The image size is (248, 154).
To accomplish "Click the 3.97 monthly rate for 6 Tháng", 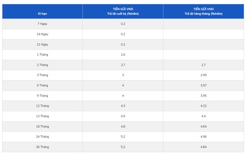I will pos(204,86).
